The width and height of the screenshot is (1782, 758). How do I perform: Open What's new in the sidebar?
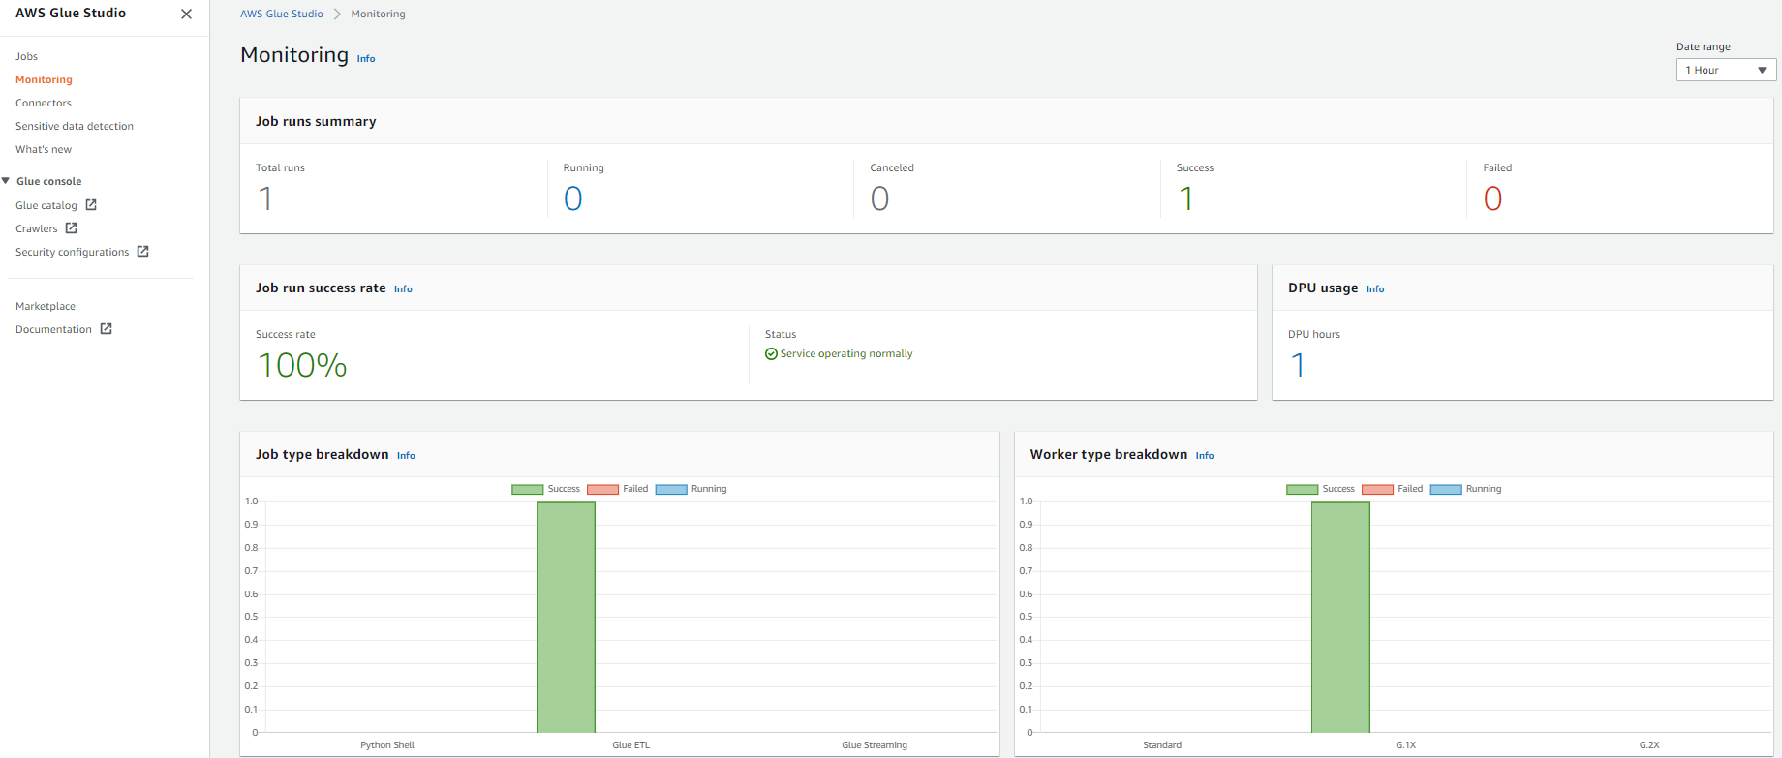tap(44, 149)
